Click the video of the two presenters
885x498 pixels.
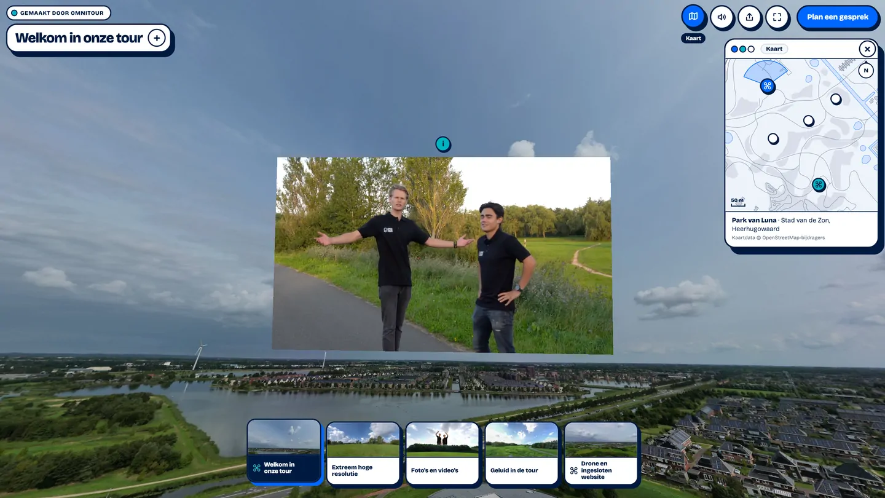coord(442,255)
